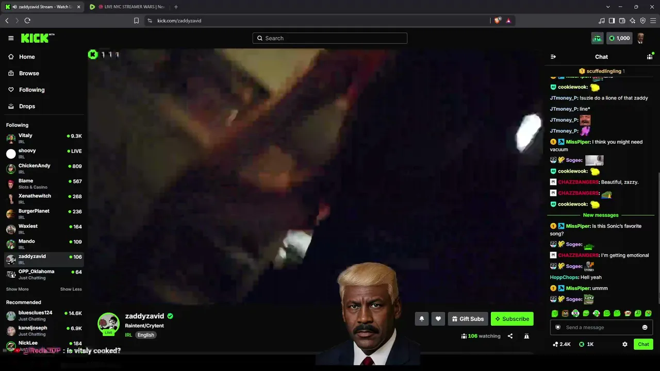660x371 pixels.
Task: Click the IRL category link
Action: pyautogui.click(x=128, y=335)
